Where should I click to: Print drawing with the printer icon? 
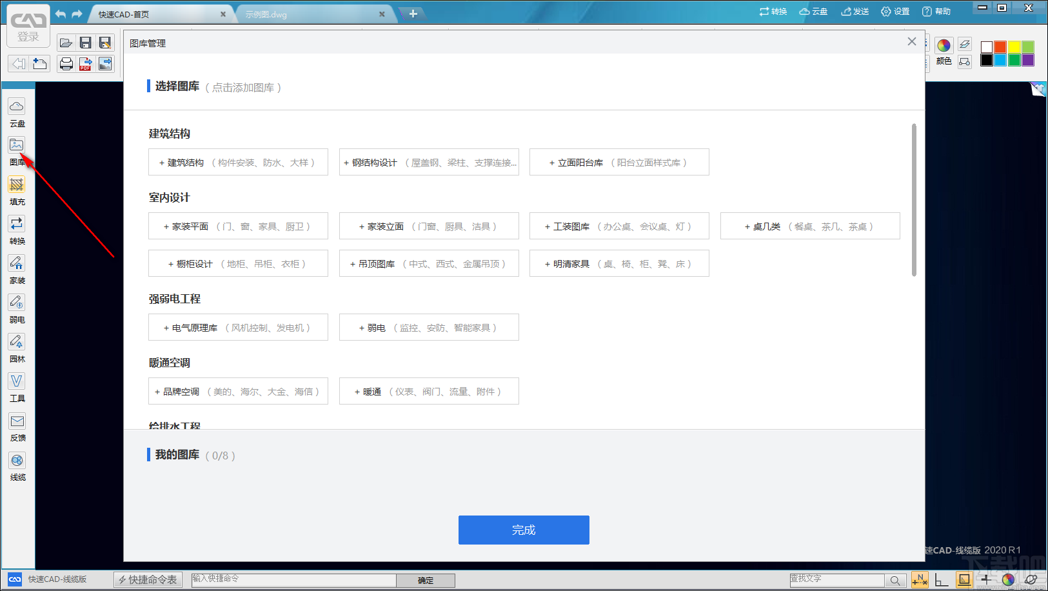click(x=66, y=63)
